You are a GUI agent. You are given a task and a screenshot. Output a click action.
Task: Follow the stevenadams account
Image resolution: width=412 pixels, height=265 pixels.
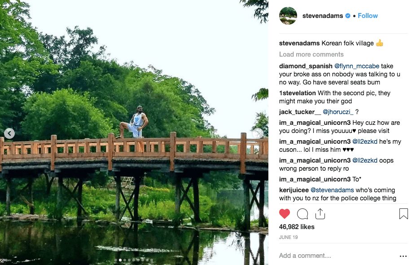pos(368,16)
